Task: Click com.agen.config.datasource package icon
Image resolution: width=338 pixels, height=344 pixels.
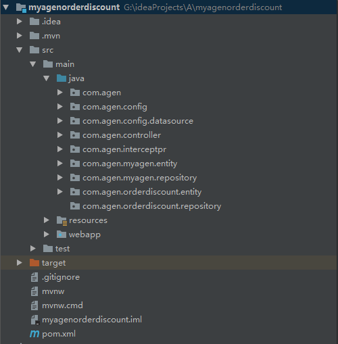Action: tap(75, 121)
